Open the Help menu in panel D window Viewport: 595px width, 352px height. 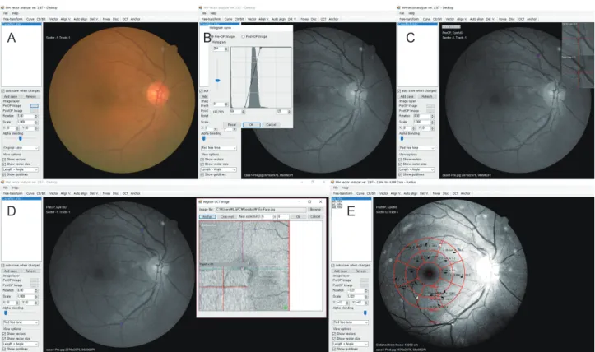(x=15, y=188)
